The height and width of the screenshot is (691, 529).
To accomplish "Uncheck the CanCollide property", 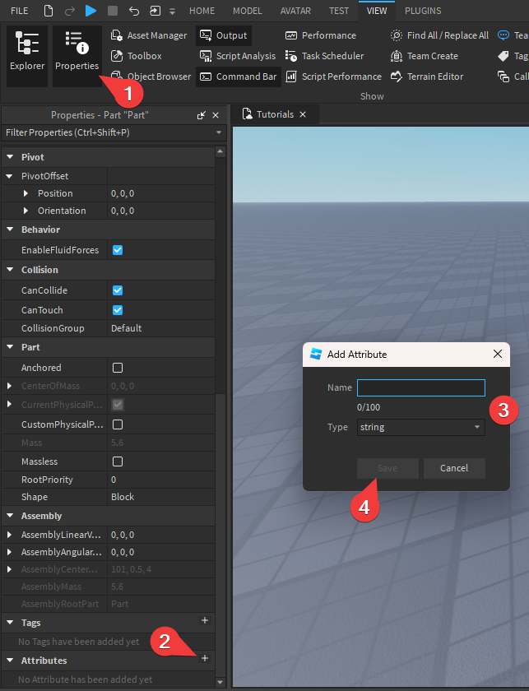I will pos(118,290).
